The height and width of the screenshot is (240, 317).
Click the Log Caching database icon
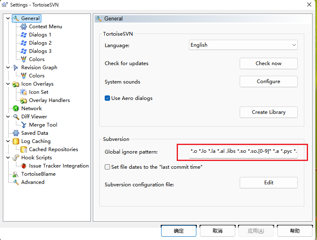click(16, 141)
